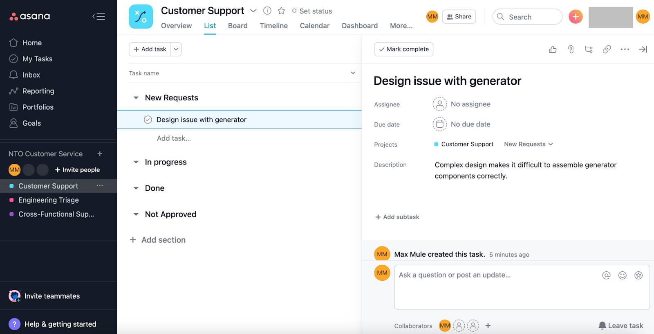
Task: Click the comment box to post an update
Action: point(522,287)
